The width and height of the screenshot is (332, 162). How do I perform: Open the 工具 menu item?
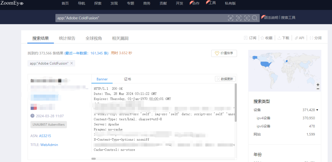(x=212, y=3)
